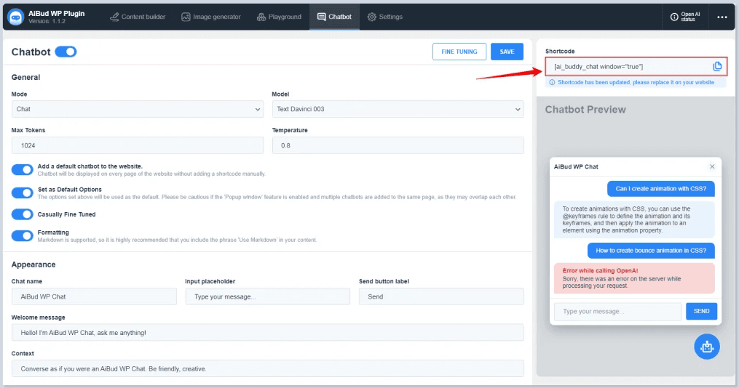Toggle the main Chatbot switch off
Viewport: 739px width, 388px height.
[x=66, y=52]
